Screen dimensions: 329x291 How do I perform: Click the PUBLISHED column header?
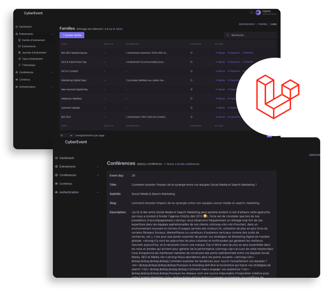[196, 44]
